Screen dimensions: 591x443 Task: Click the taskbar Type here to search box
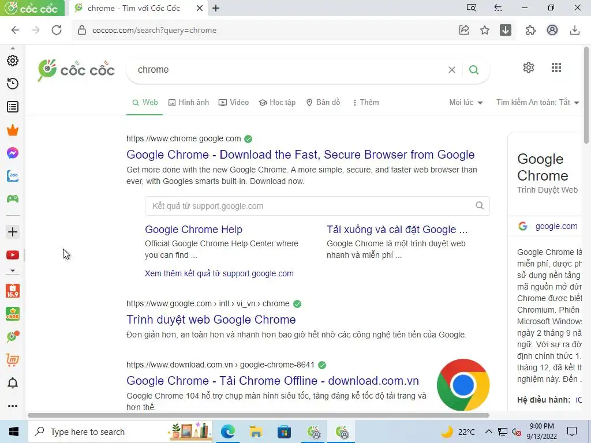click(x=120, y=431)
